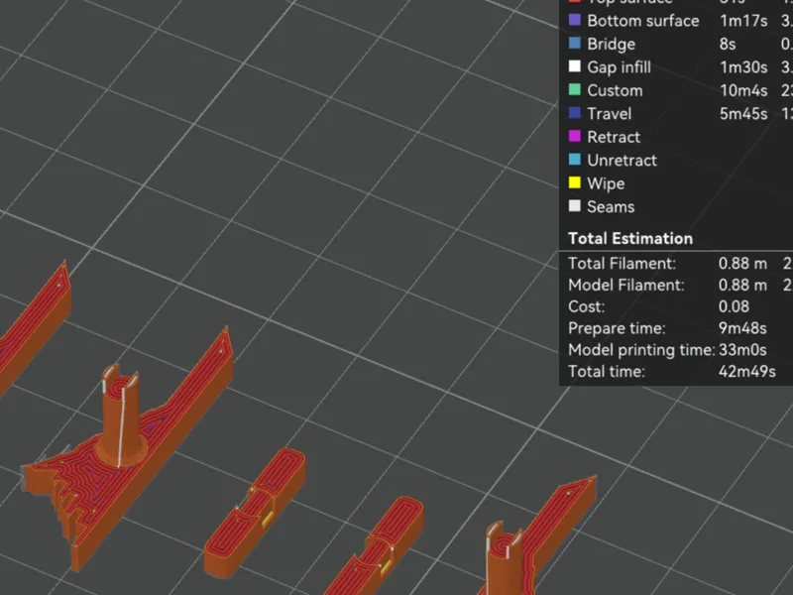
Task: Toggle the Unretract label
Action: pos(622,161)
